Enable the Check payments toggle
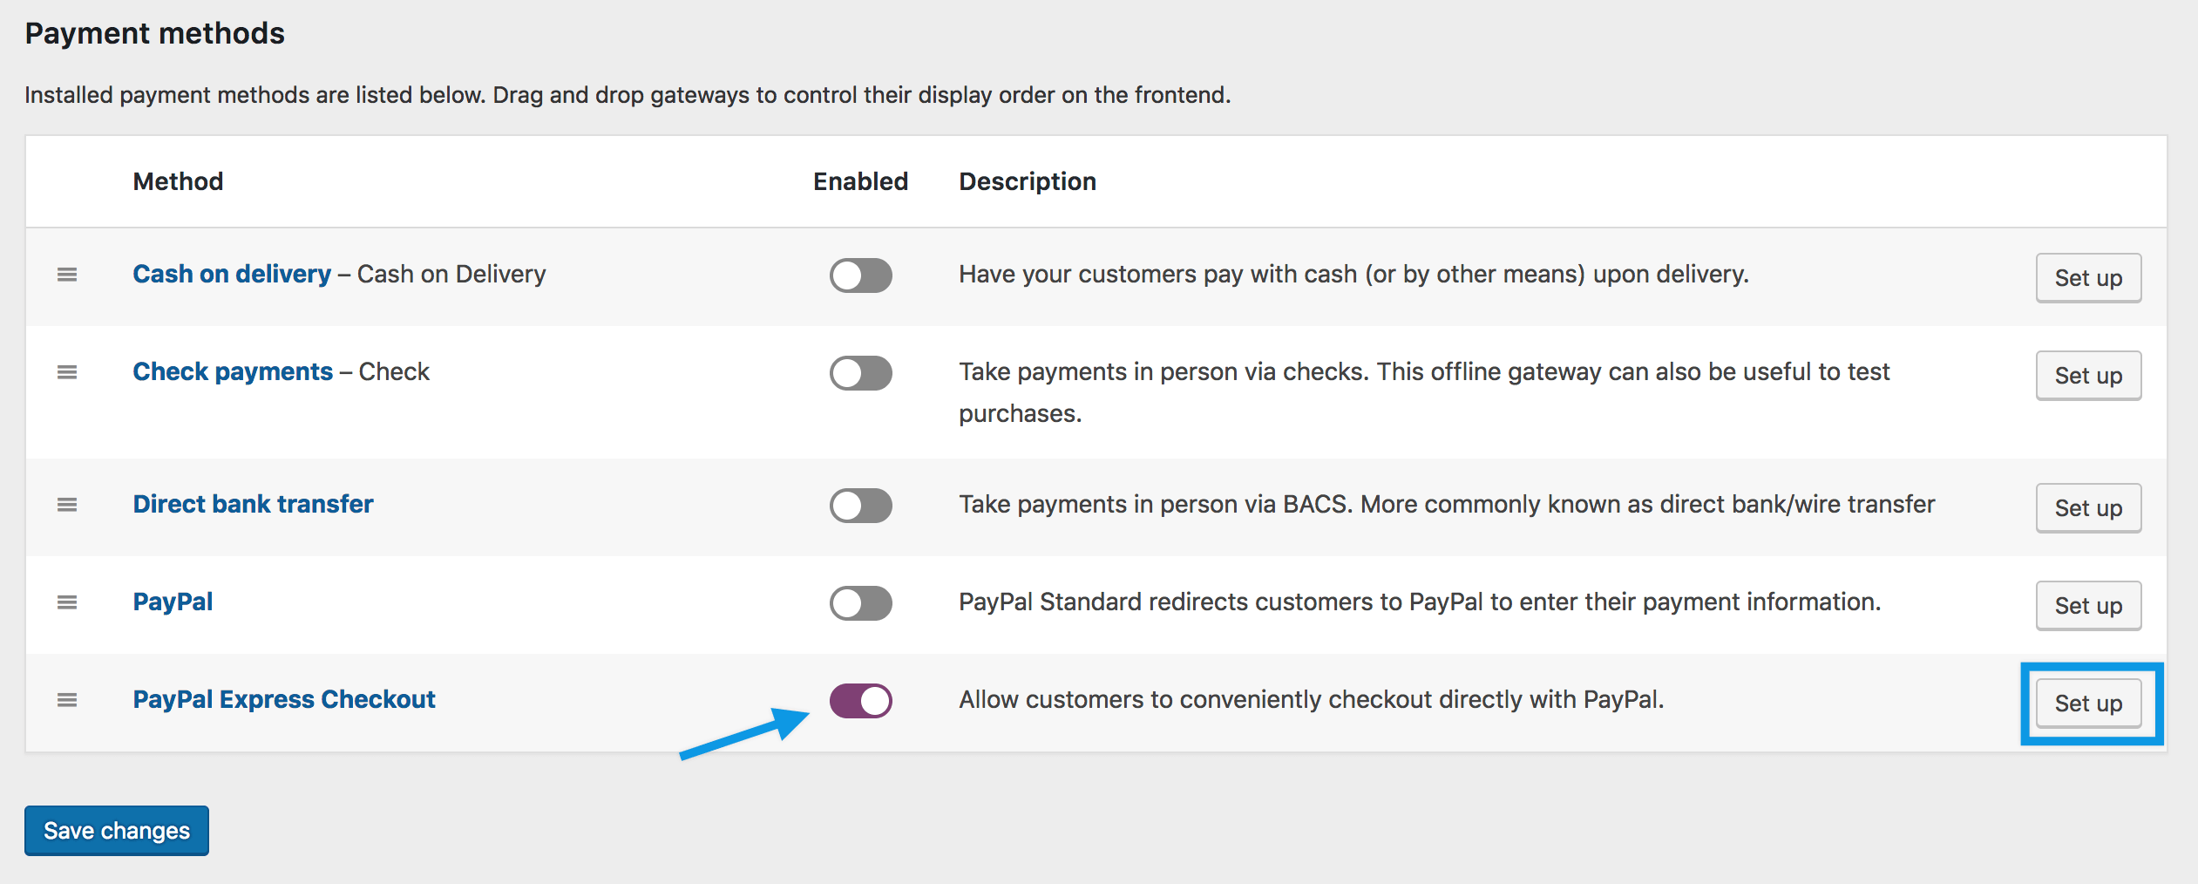Image resolution: width=2198 pixels, height=884 pixels. click(860, 373)
